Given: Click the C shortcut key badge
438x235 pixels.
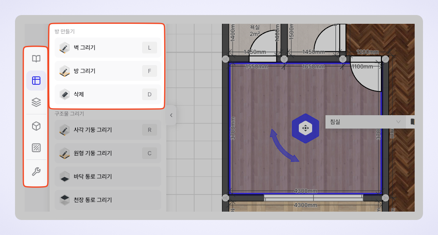Looking at the screenshot, I should click(150, 153).
